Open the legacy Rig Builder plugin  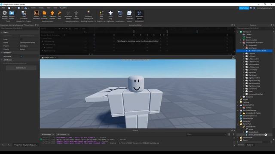[x=76, y=15]
